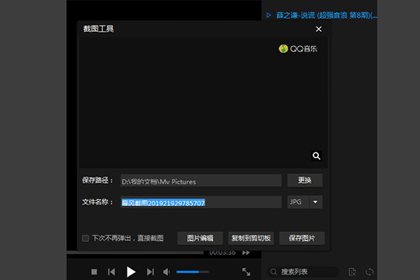The height and width of the screenshot is (280, 420).
Task: Click the magnifier zoom icon in preview
Action: coord(317,156)
